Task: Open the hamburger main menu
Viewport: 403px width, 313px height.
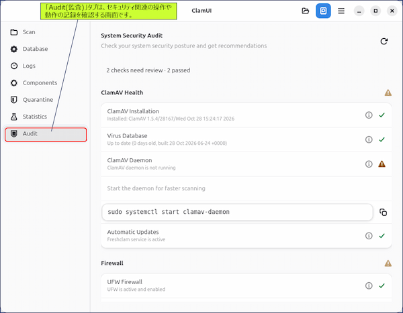Action: [341, 11]
